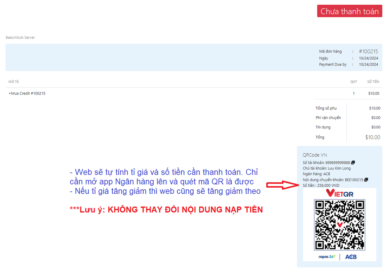Copy the account number 699699999888
Image resolution: width=384 pixels, height=269 pixels.
[x=353, y=162]
